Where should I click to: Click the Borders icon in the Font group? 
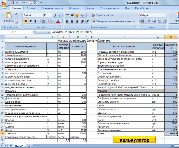click(43, 21)
